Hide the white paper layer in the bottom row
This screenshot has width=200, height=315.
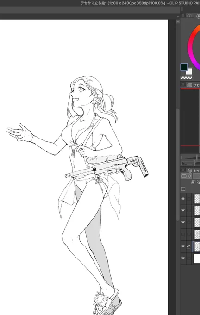(183, 258)
